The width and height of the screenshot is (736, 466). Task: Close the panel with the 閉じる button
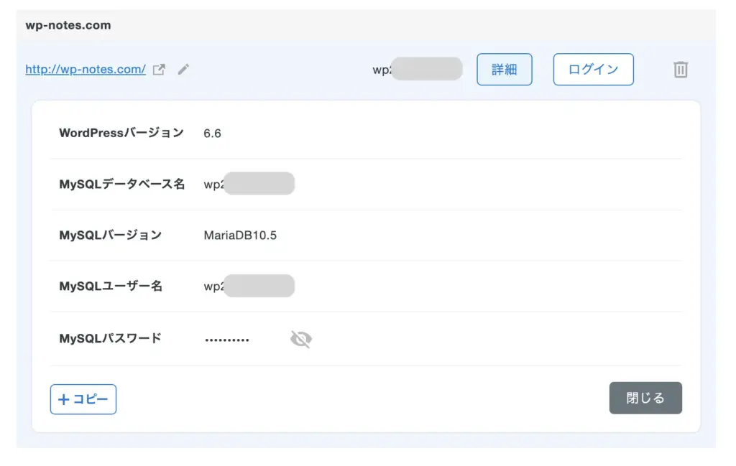pyautogui.click(x=645, y=398)
